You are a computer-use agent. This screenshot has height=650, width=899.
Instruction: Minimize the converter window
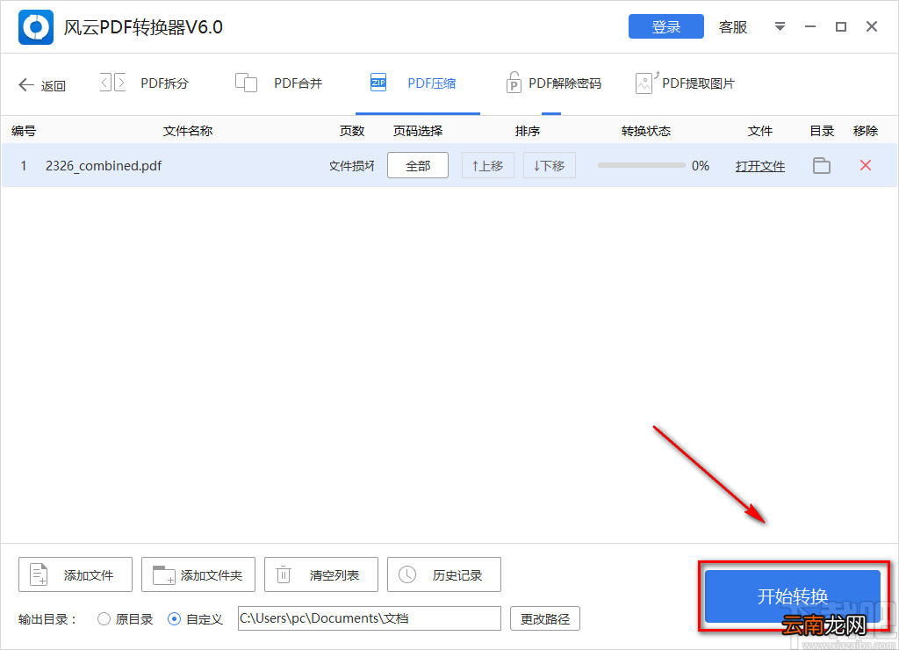point(810,26)
